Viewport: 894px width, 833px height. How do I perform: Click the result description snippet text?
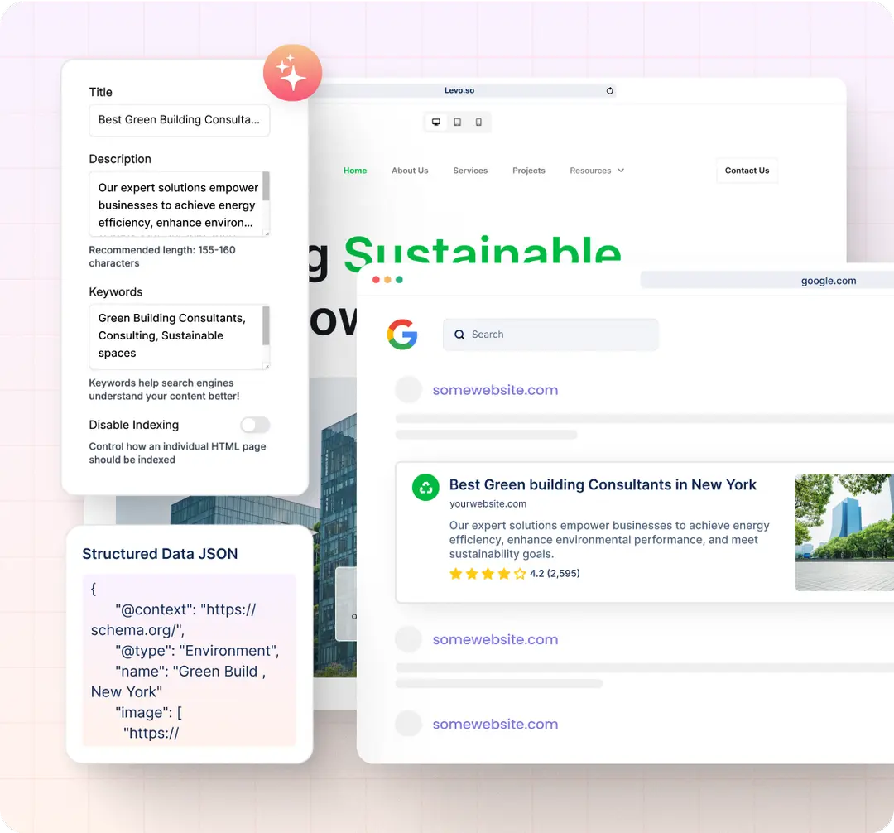(609, 539)
